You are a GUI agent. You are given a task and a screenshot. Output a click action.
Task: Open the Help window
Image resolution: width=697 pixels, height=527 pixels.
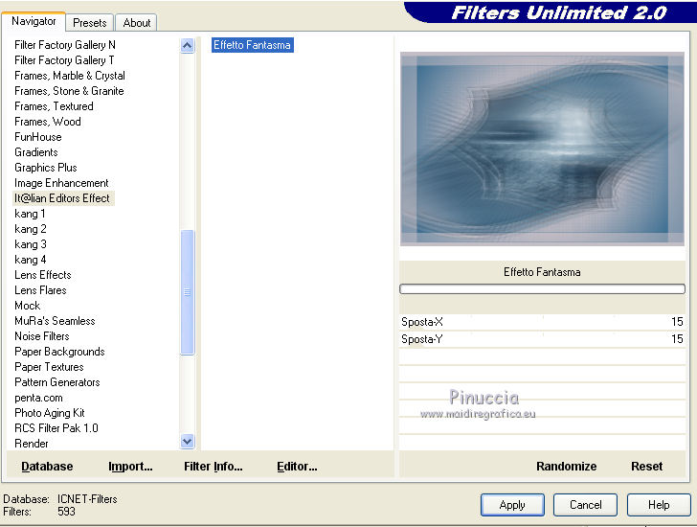click(x=659, y=505)
